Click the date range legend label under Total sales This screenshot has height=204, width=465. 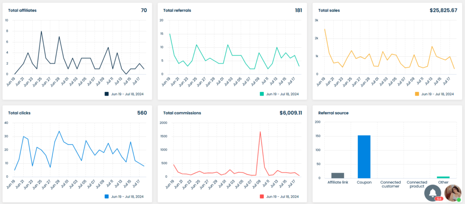point(438,94)
